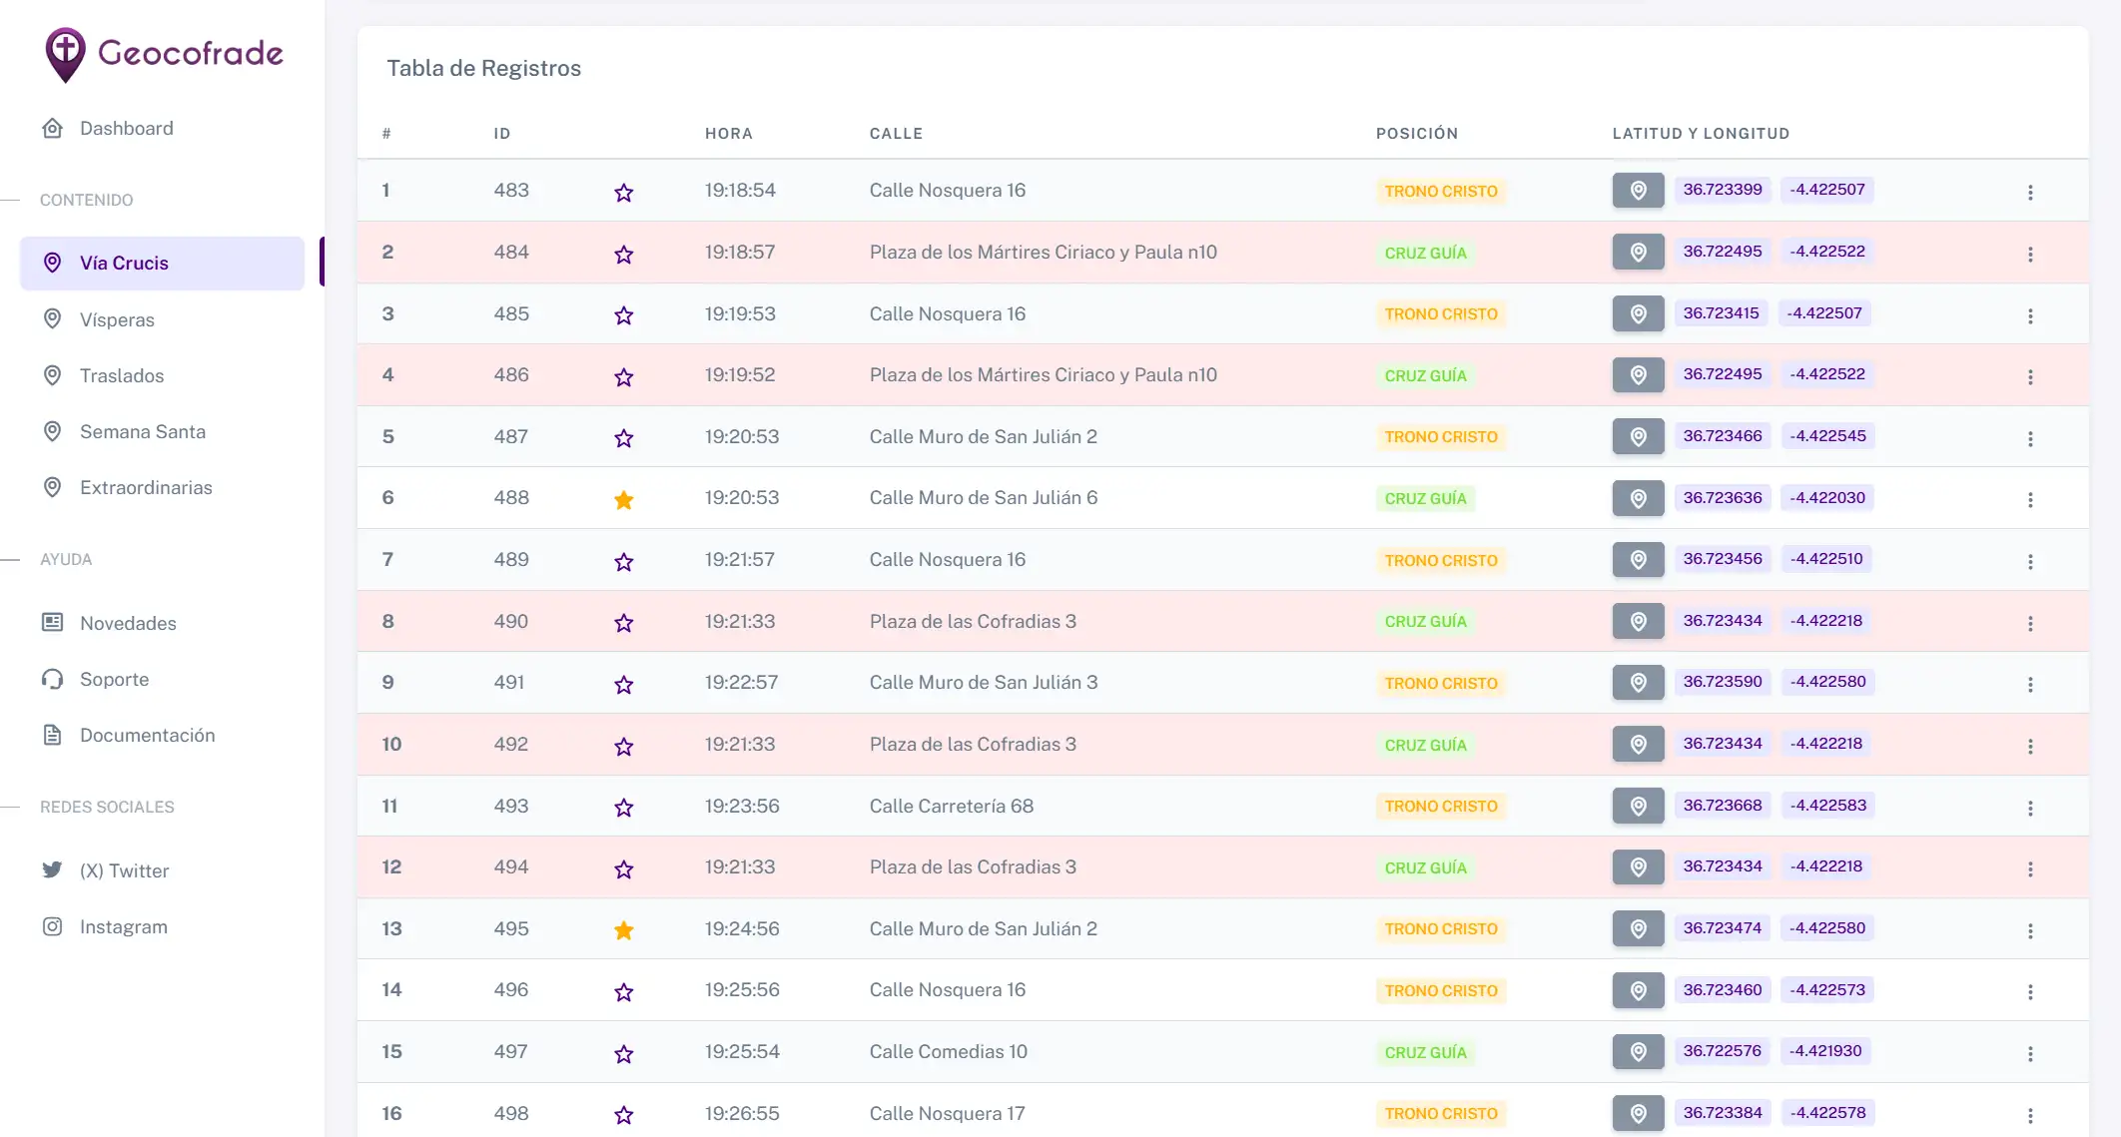This screenshot has height=1137, width=2121.
Task: Mark record 483 as favorite star
Action: click(x=624, y=193)
